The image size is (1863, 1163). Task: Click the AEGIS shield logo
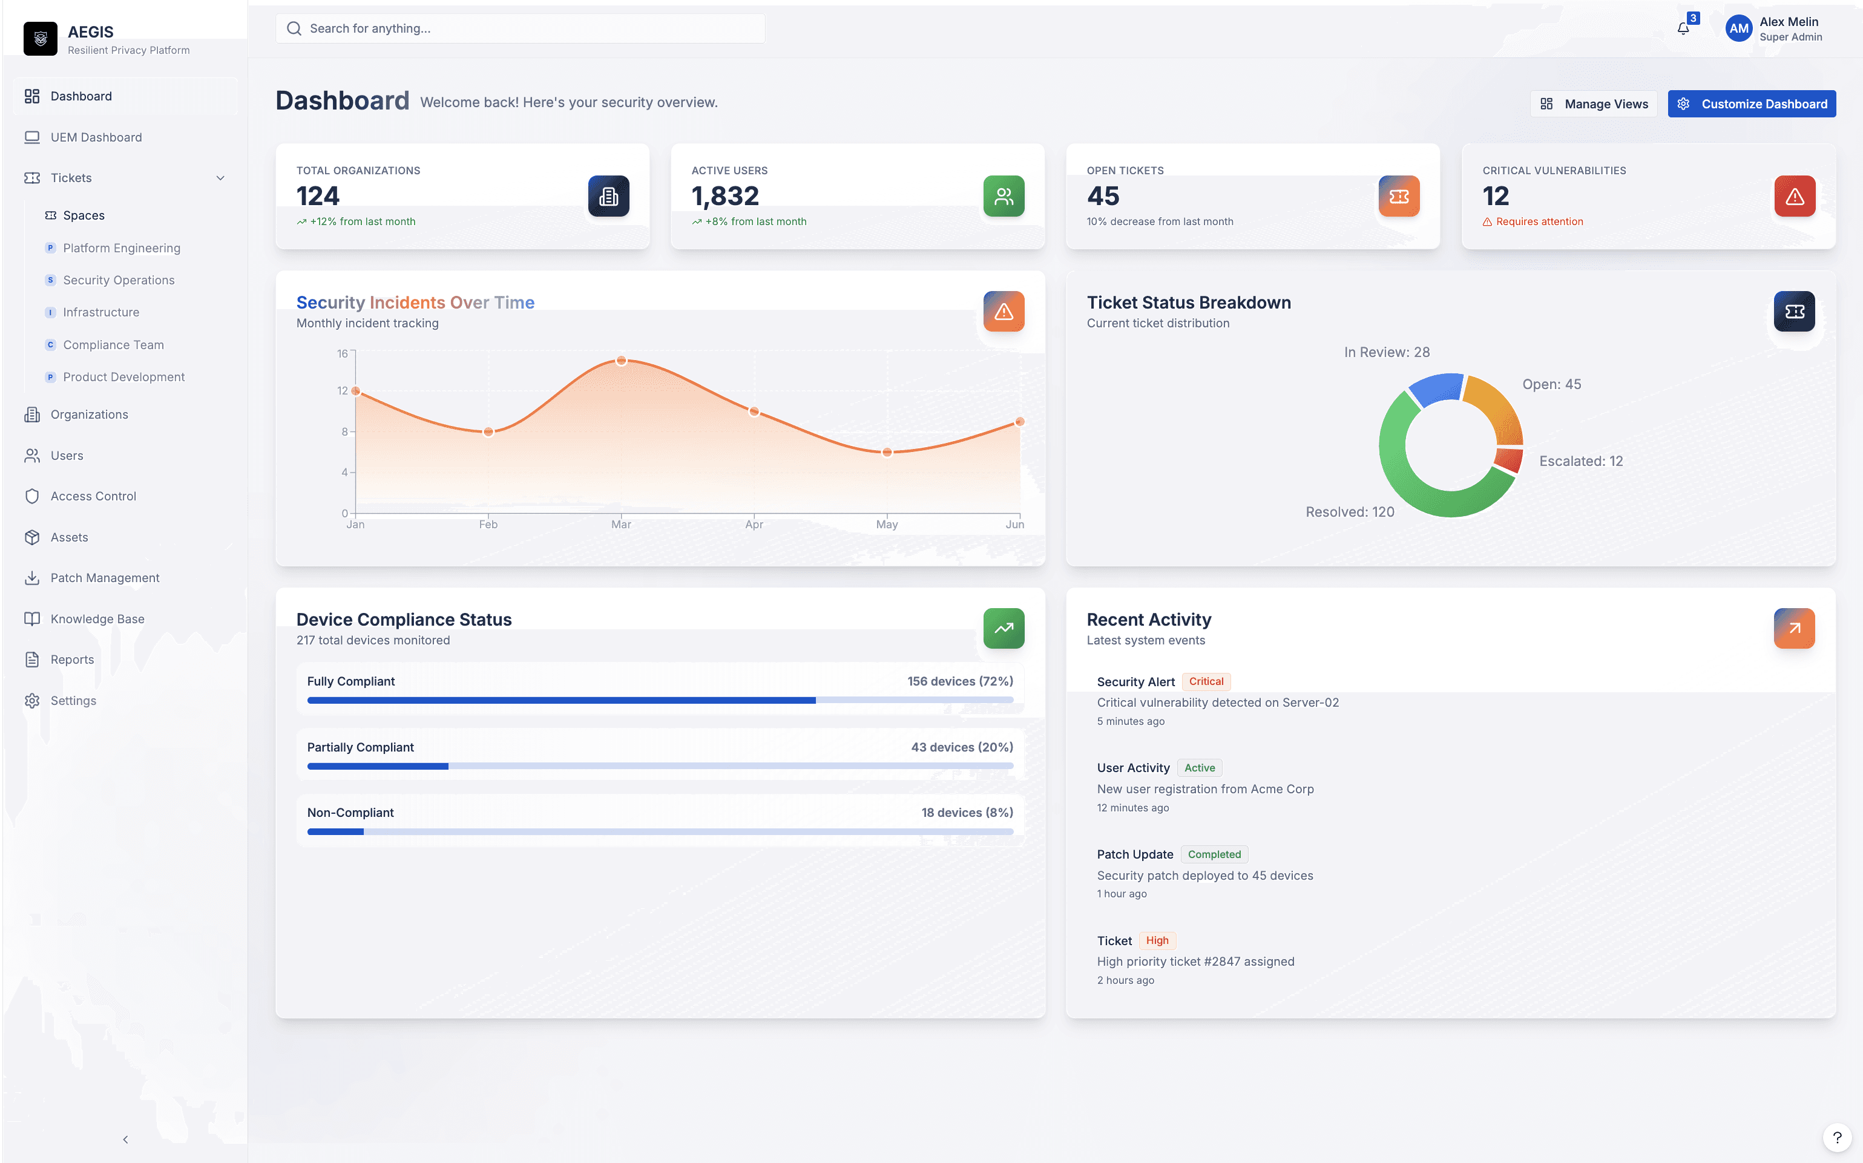tap(40, 39)
